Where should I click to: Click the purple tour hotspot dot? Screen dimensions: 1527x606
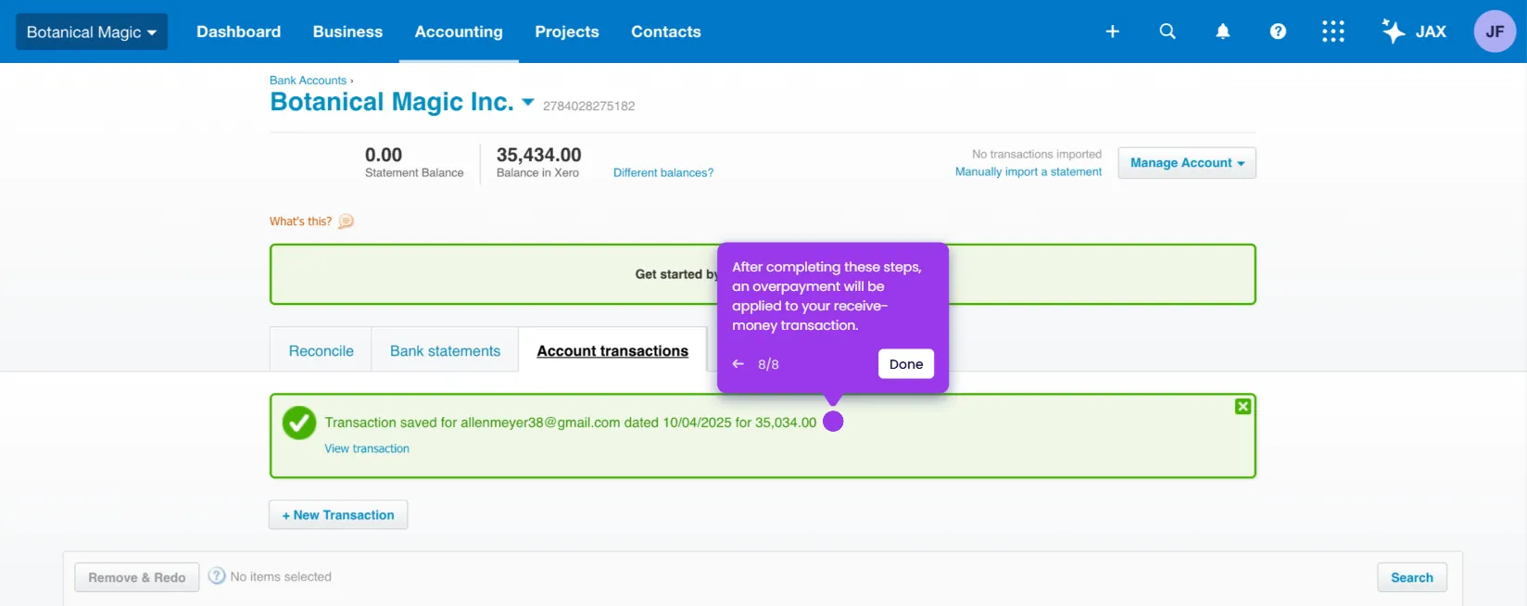point(833,422)
